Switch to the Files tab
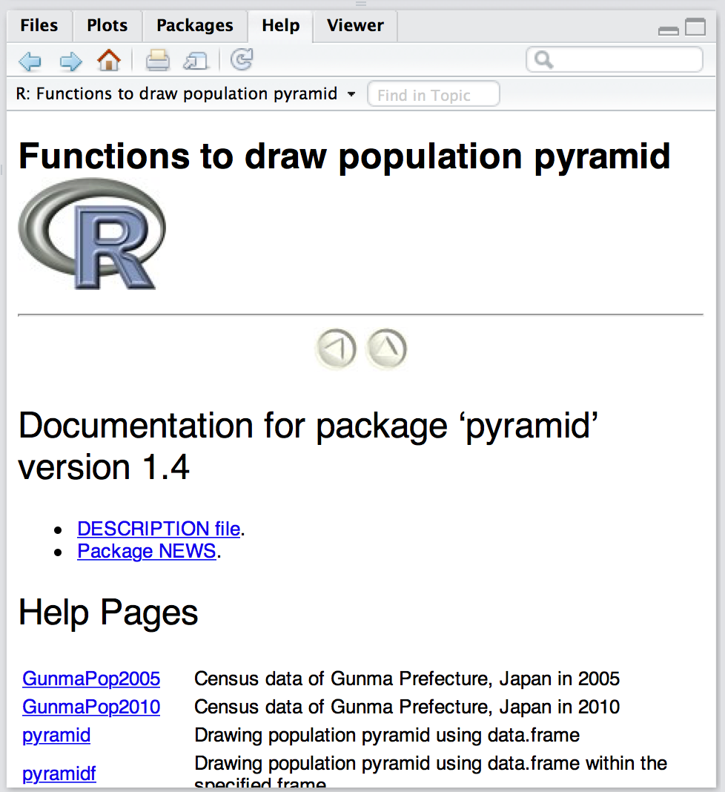This screenshot has width=725, height=792. pyautogui.click(x=39, y=25)
